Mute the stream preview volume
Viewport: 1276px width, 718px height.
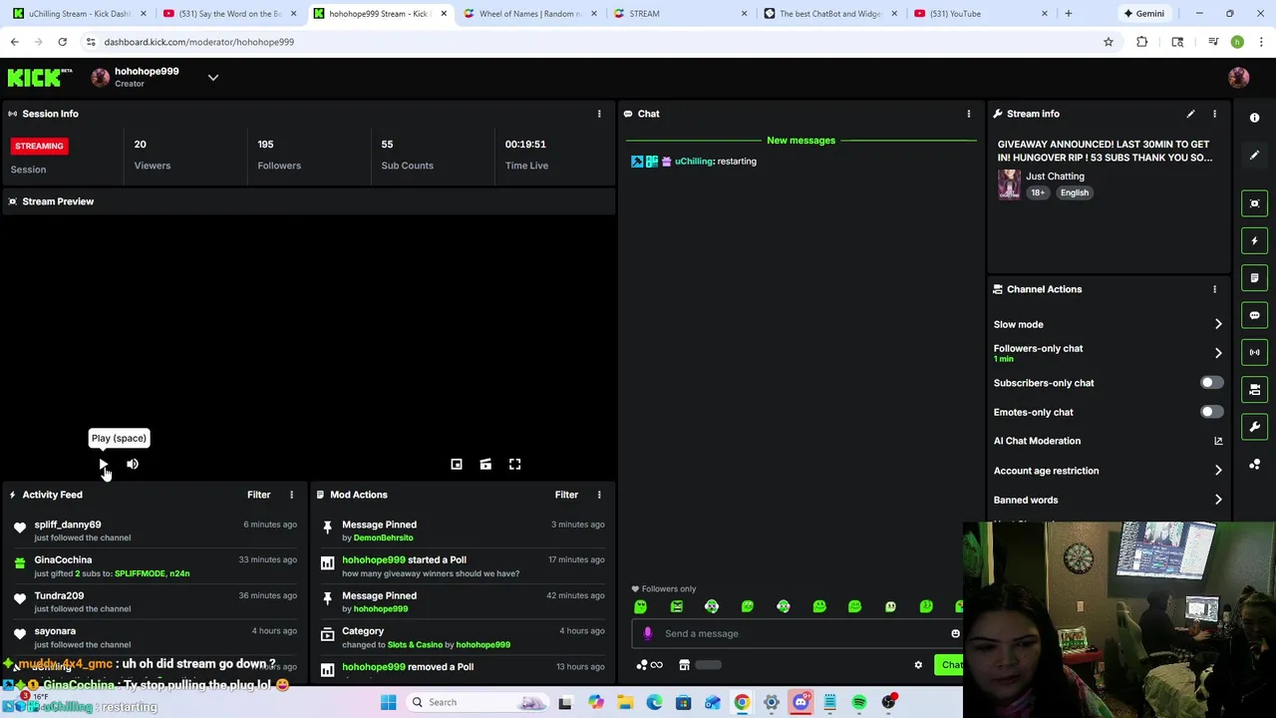133,465
